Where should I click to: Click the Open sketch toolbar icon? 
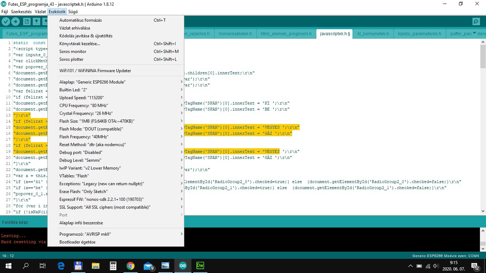click(36, 22)
